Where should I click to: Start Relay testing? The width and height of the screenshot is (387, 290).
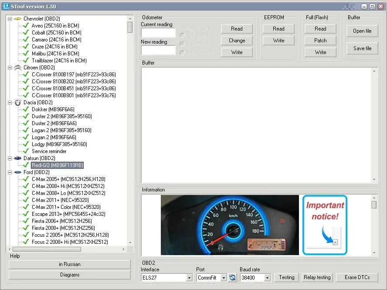[x=317, y=277]
